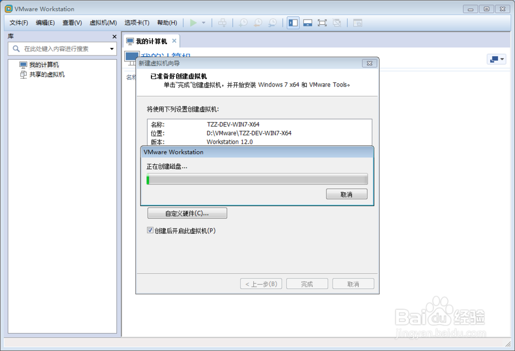Click the location D:\VMware\TZZ-DEV-WIN7-X64

tap(249, 133)
